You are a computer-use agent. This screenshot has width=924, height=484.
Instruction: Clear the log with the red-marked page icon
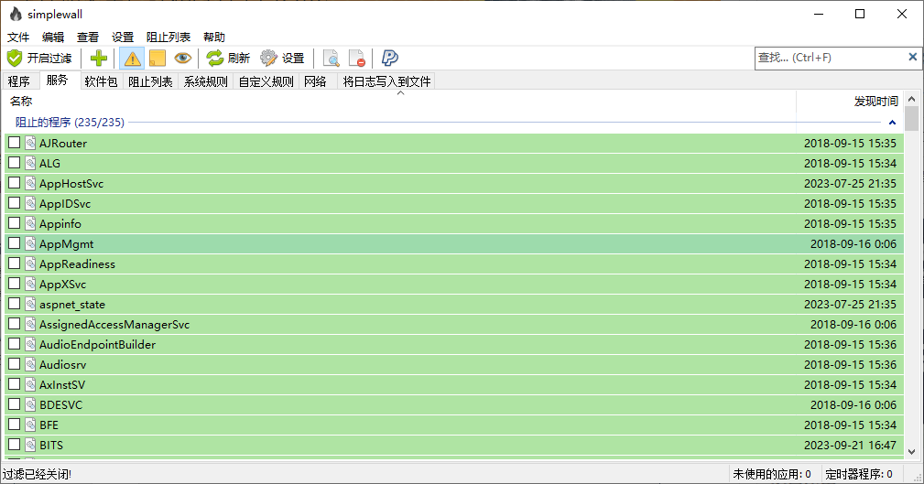(x=357, y=58)
